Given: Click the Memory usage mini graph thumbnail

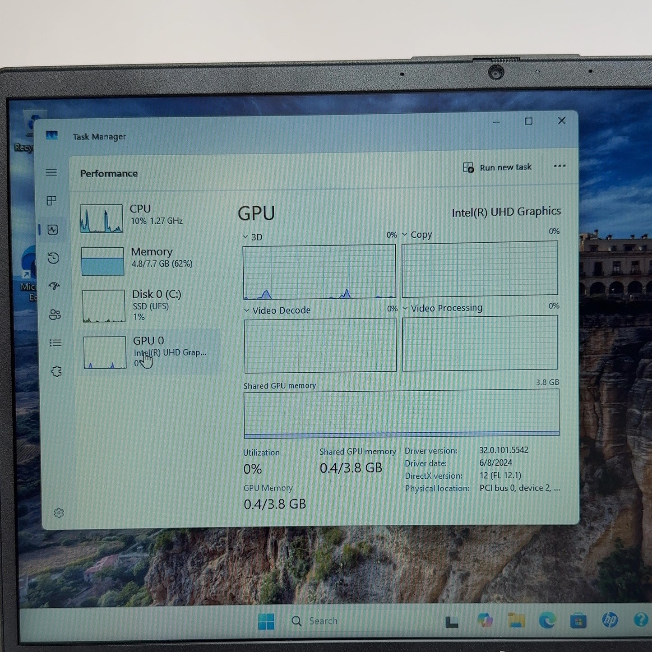Looking at the screenshot, I should (x=102, y=261).
